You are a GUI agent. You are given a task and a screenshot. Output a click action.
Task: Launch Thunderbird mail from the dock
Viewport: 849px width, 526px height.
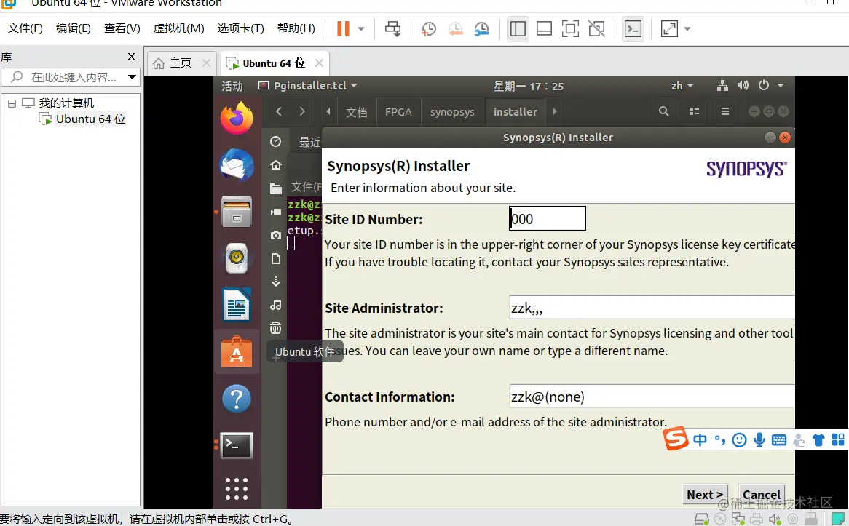click(237, 165)
